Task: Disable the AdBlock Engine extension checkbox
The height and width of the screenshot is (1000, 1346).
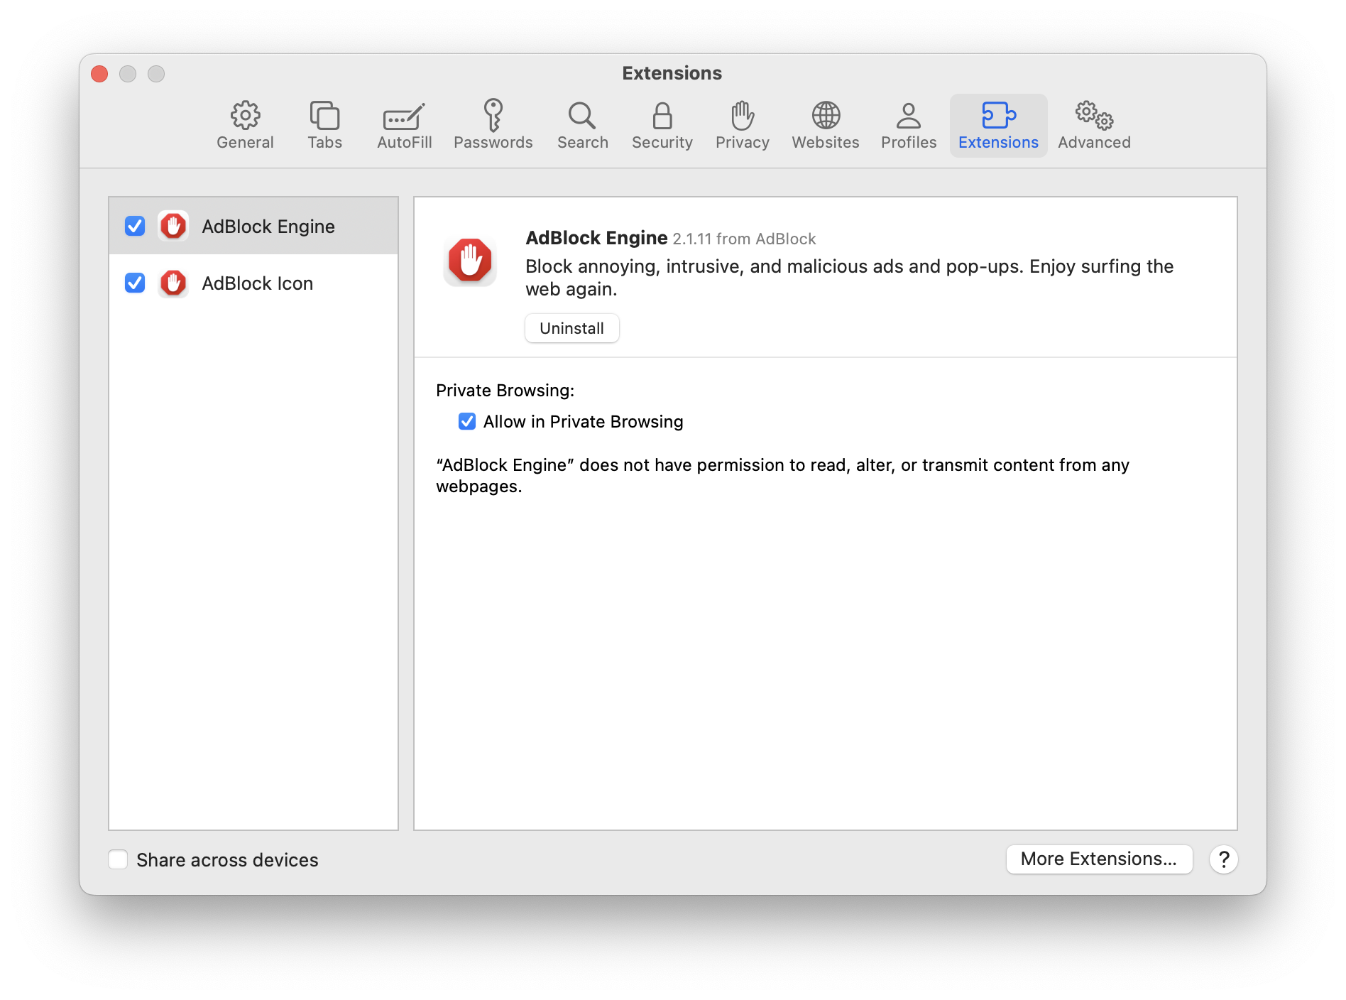Action: pyautogui.click(x=135, y=226)
